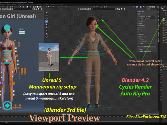Click the search field in right editor header
This screenshot has width=167, height=125.
(103, 9)
